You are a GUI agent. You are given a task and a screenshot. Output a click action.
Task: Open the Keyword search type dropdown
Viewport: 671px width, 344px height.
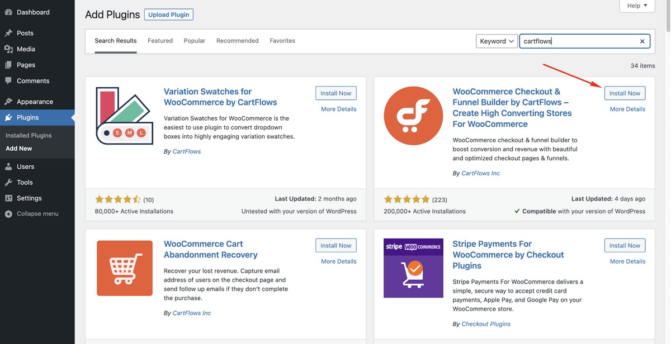(x=497, y=41)
